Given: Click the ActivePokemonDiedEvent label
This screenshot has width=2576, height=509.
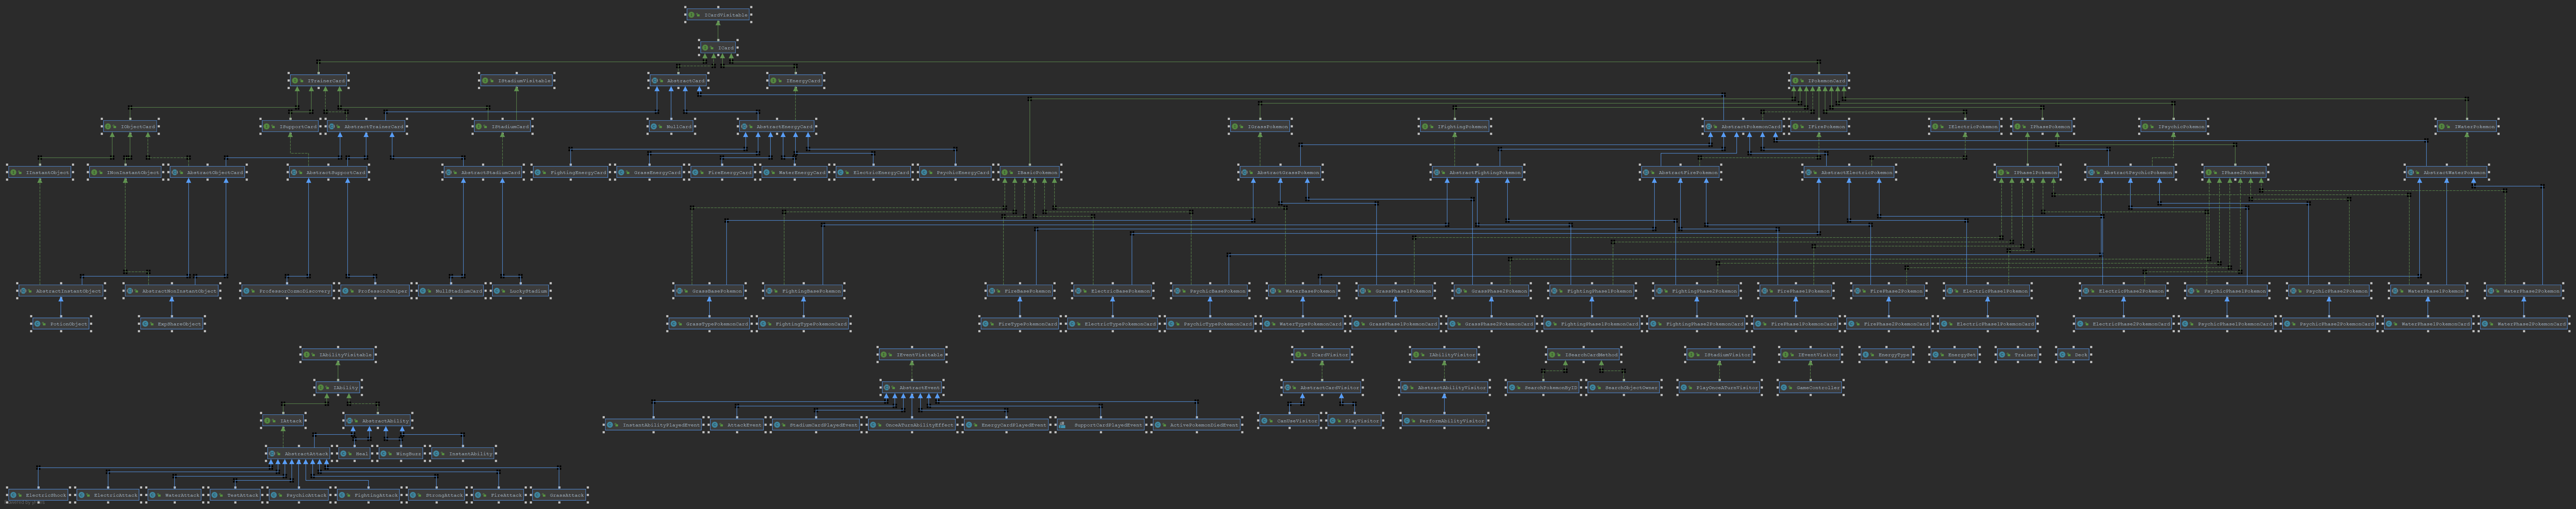Looking at the screenshot, I should tap(1204, 425).
